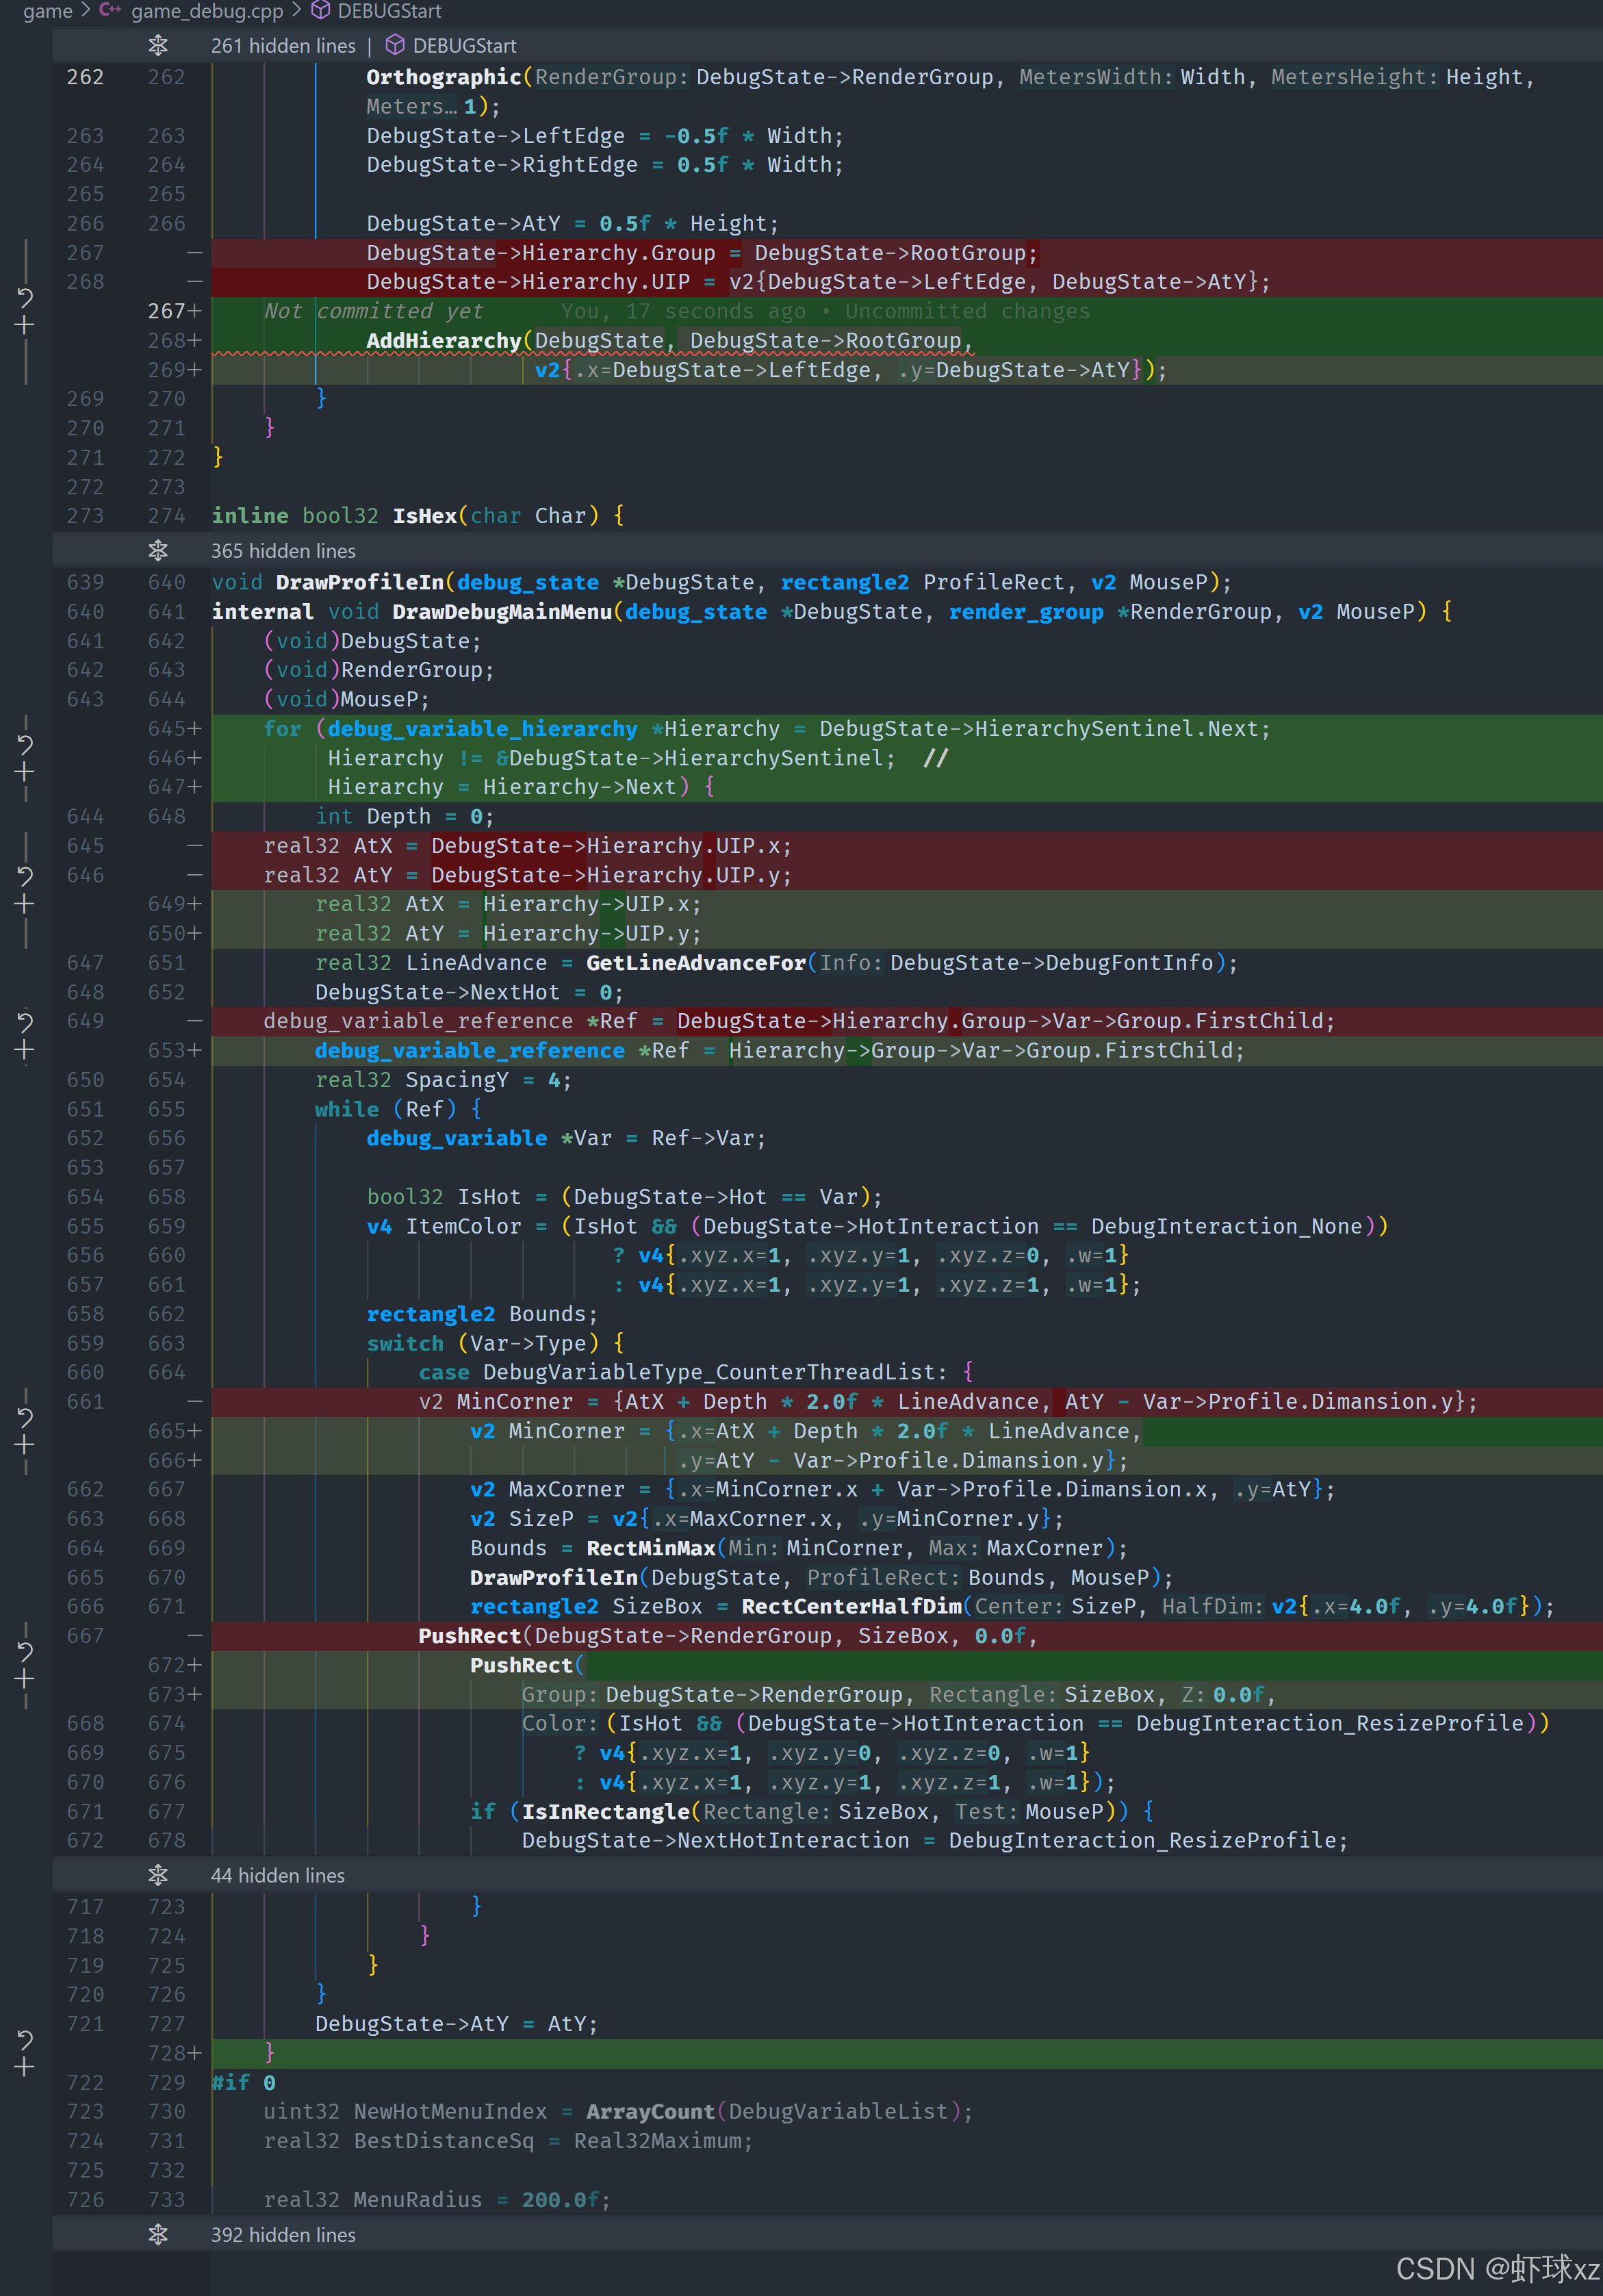Revert the added closing brace line 728

click(x=25, y=2039)
